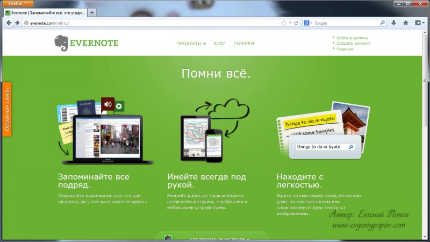The height and width of the screenshot is (242, 430).
Task: Open a new tab with plus button
Action: coord(92,12)
